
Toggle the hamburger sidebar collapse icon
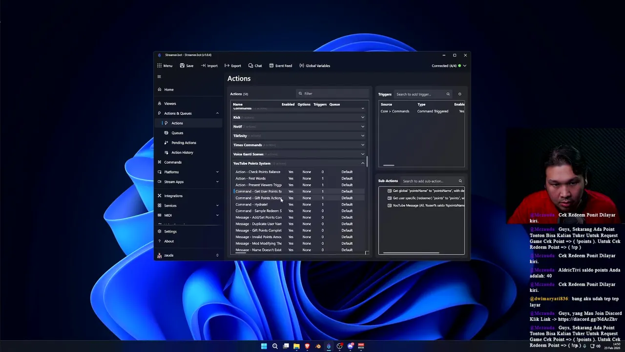point(159,76)
